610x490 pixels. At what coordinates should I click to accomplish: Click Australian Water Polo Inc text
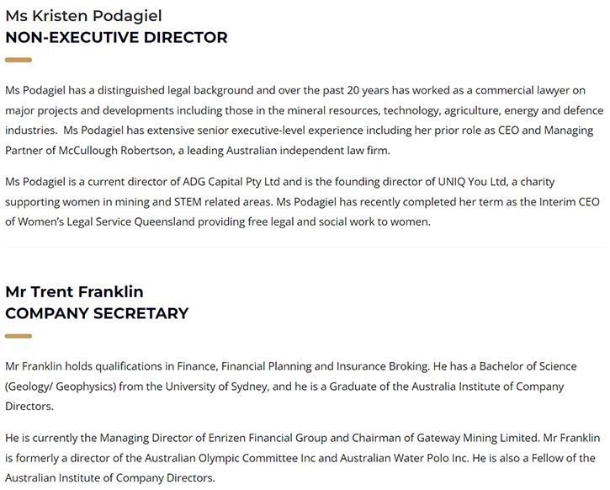pyautogui.click(x=403, y=458)
